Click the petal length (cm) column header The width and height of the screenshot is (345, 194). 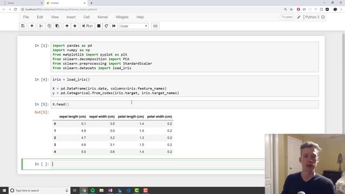[131, 116]
